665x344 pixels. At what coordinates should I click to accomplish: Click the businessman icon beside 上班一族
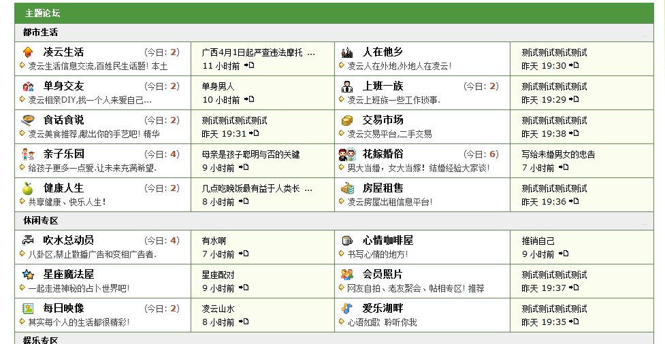point(347,86)
